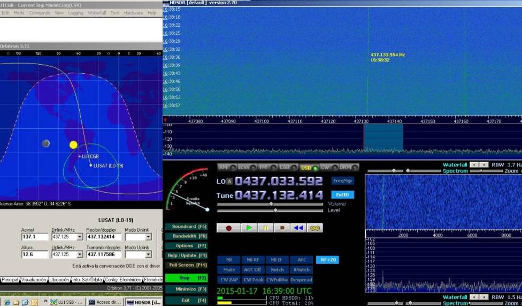
Task: Click the Transmitir/doppler frequency field
Action: click(104, 255)
